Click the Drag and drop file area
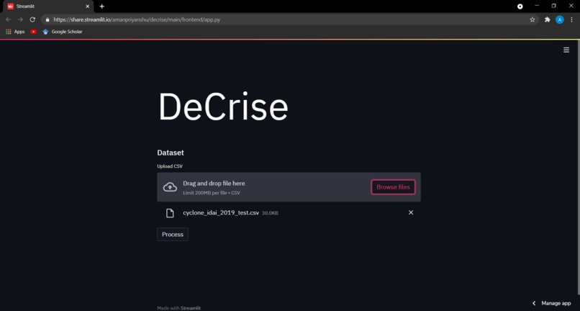The image size is (580, 311). click(289, 187)
